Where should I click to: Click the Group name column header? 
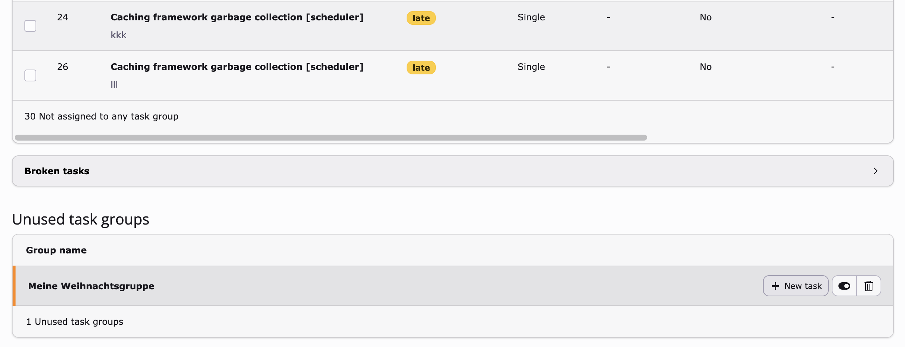56,250
